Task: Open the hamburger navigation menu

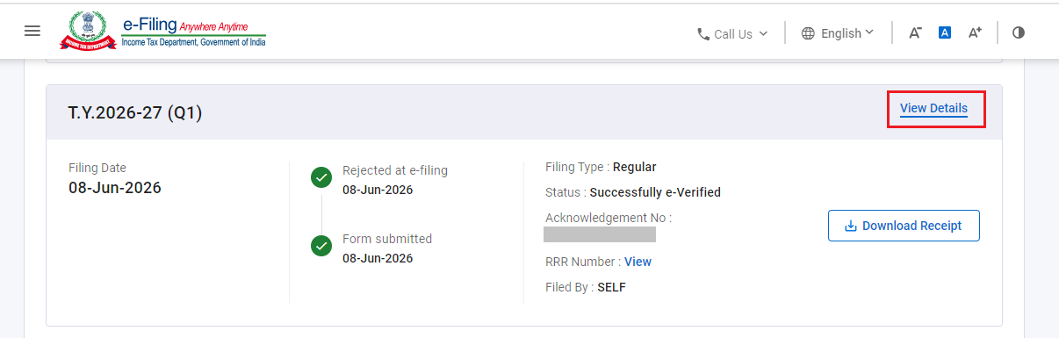Action: pos(32,31)
